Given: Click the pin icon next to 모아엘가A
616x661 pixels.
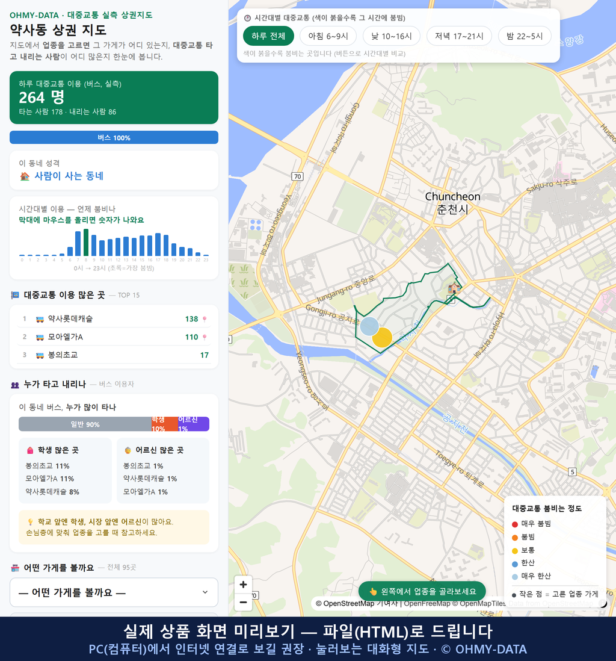Looking at the screenshot, I should pos(205,337).
